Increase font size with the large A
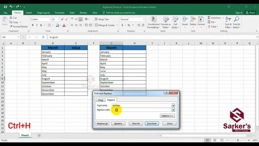 click(62, 19)
